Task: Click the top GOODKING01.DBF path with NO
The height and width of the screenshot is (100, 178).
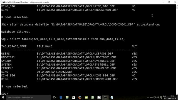Action: click(77, 10)
